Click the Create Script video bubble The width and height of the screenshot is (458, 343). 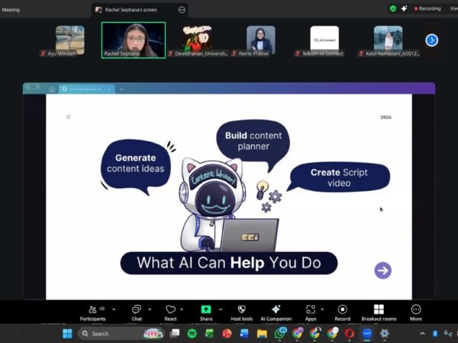click(x=339, y=178)
